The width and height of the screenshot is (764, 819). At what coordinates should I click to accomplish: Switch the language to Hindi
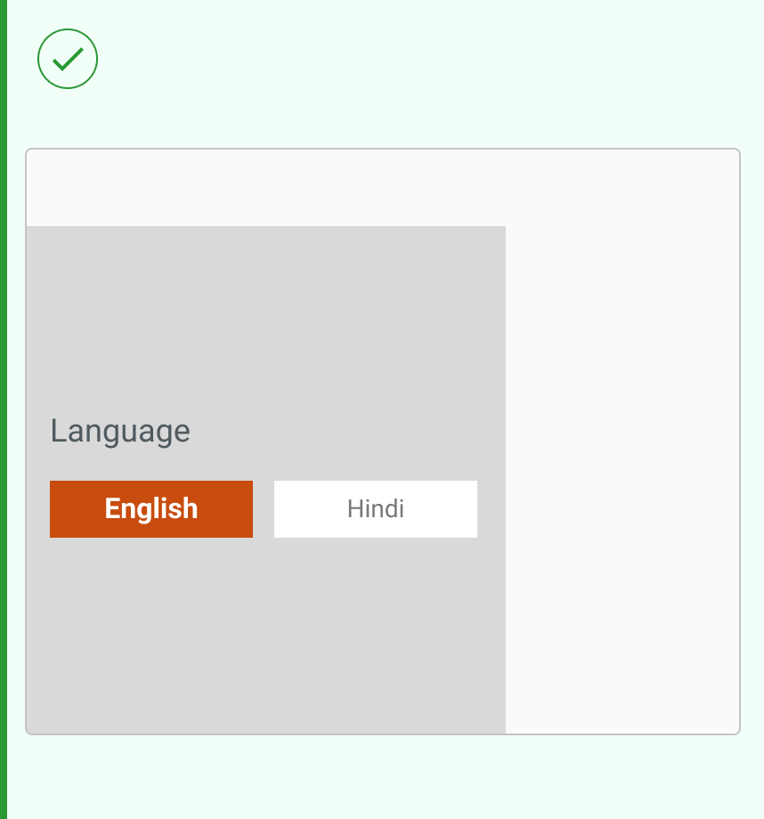(x=376, y=509)
